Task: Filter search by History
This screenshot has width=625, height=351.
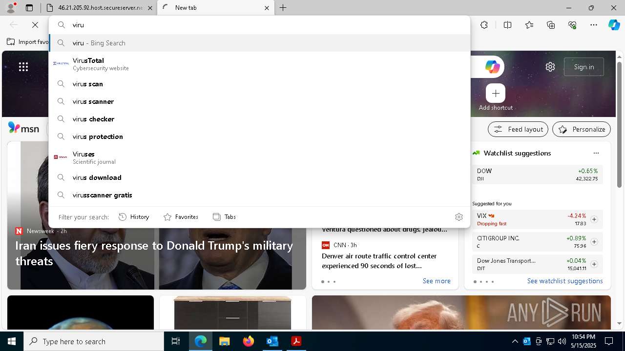Action: (x=134, y=217)
